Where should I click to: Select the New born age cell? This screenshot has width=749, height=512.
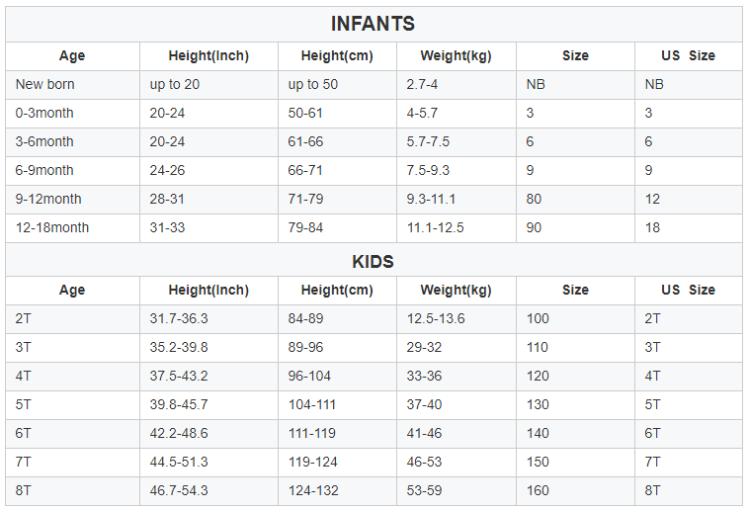click(45, 85)
